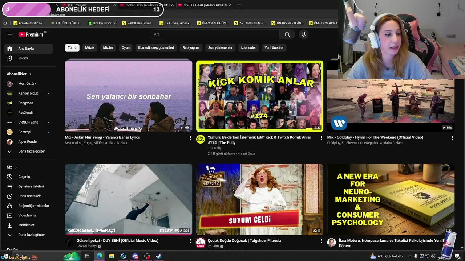This screenshot has height=261, width=465.
Task: Open Alper Rende channel subscription
Action: click(x=29, y=142)
